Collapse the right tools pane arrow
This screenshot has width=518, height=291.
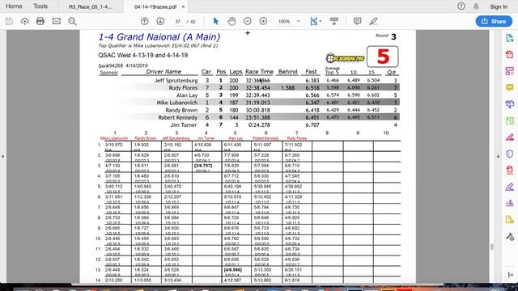point(499,156)
